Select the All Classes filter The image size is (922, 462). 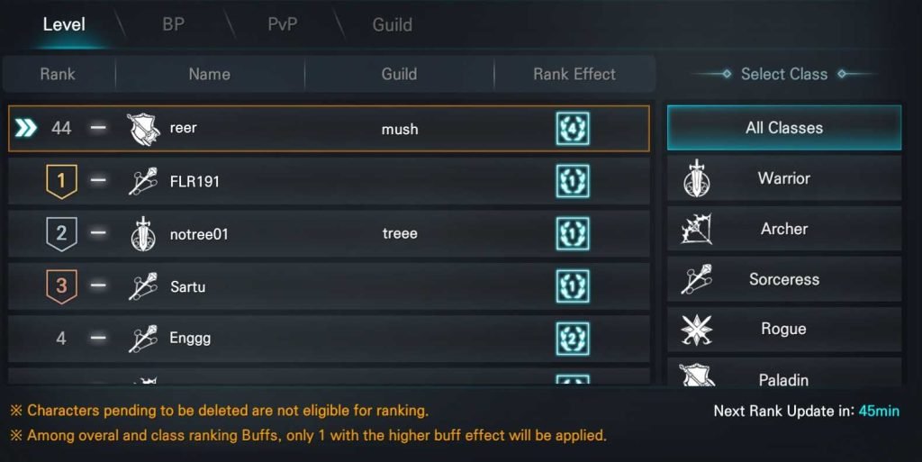784,128
